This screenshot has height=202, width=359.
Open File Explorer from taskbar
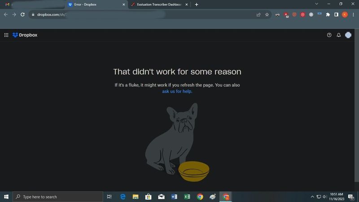pyautogui.click(x=136, y=197)
